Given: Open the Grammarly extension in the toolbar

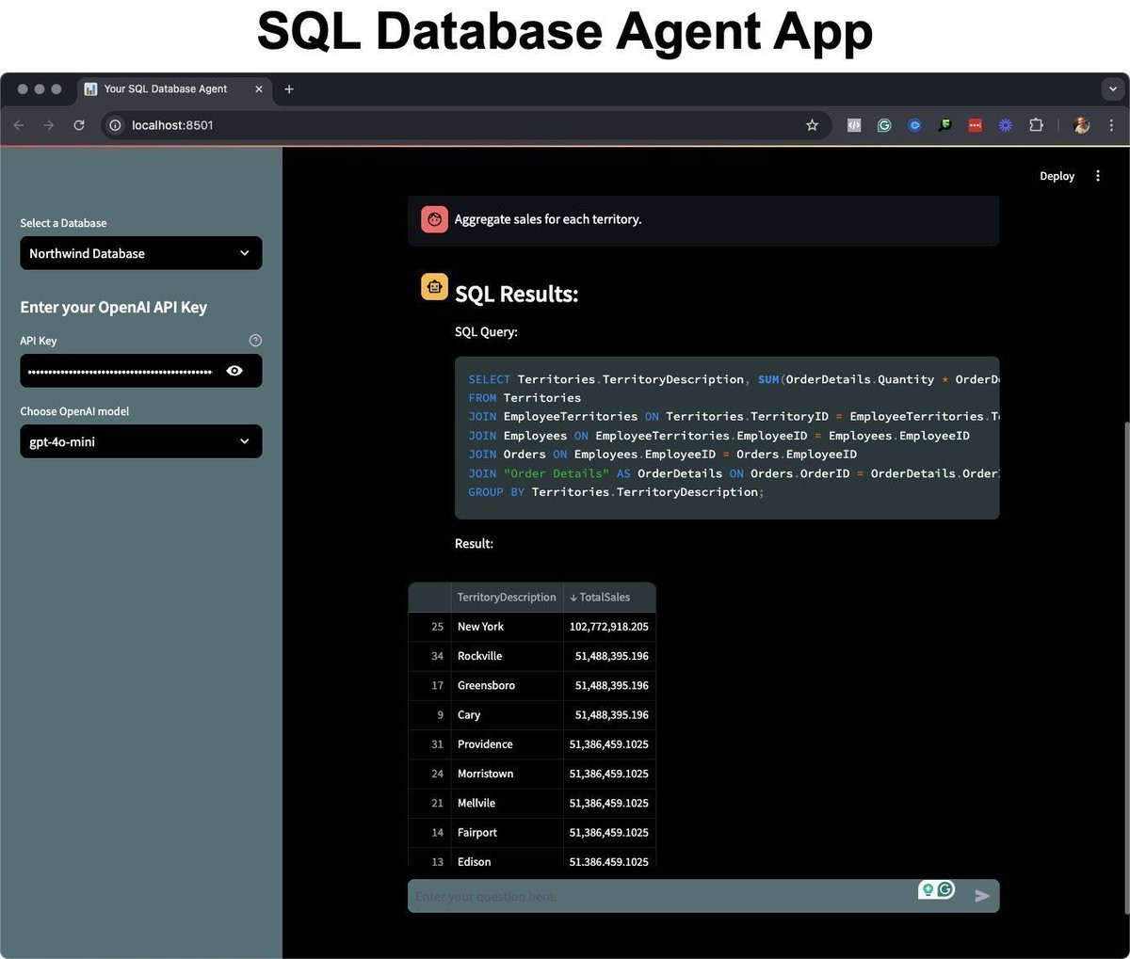Looking at the screenshot, I should tap(884, 125).
